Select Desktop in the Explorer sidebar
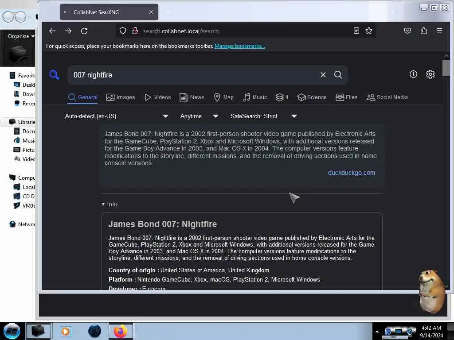This screenshot has height=340, width=454. pyautogui.click(x=25, y=85)
